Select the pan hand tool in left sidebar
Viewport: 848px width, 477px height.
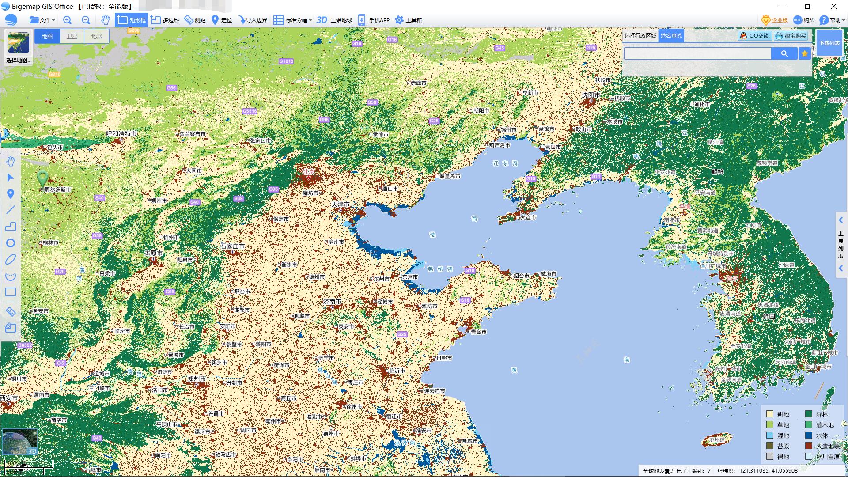click(x=11, y=161)
